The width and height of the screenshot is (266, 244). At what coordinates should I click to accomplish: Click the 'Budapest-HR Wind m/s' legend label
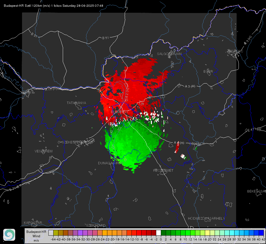36,236
